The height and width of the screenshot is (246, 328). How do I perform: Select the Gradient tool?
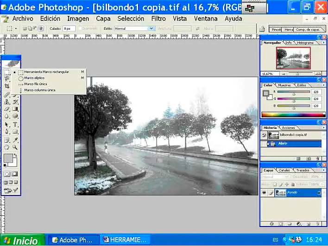pos(15,109)
